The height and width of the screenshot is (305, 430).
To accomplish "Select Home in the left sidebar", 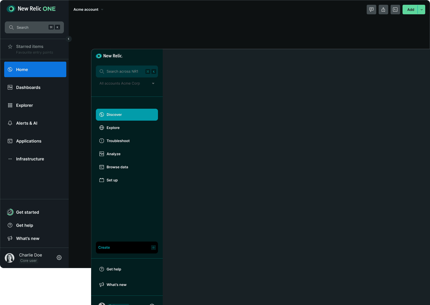I will [x=35, y=69].
